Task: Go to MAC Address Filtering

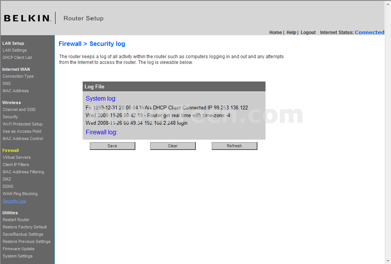Action: pyautogui.click(x=23, y=172)
